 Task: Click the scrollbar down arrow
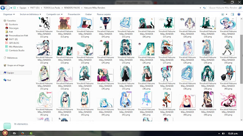[x=241, y=120]
